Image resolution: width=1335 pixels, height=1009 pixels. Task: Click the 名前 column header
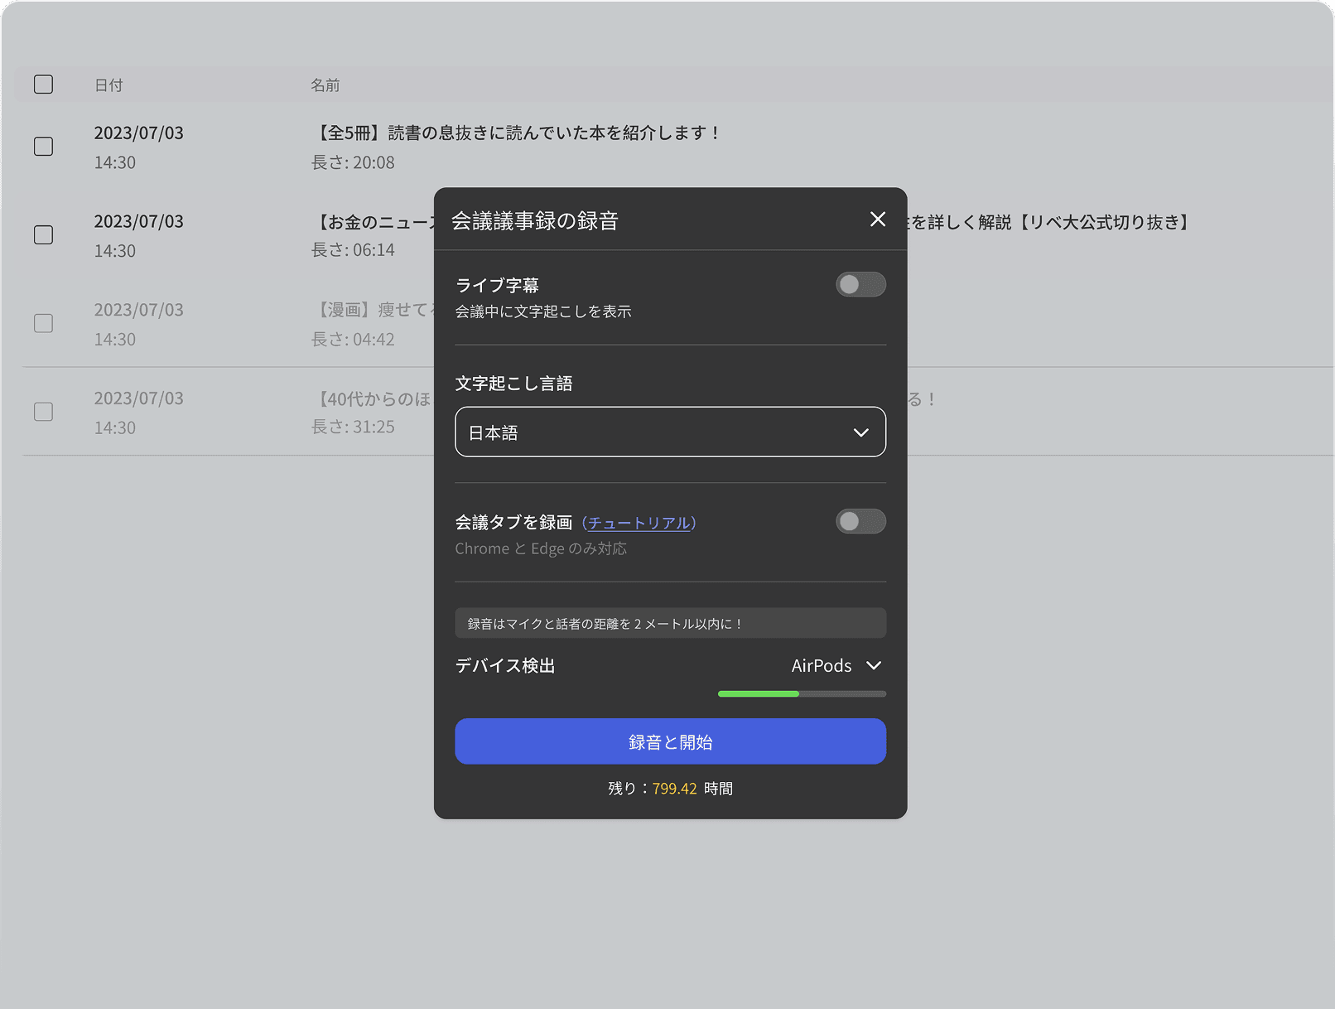click(x=325, y=85)
